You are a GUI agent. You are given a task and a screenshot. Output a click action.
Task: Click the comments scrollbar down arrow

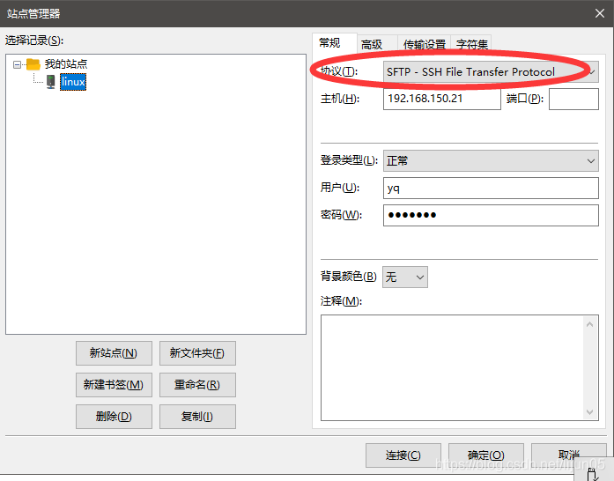point(589,411)
